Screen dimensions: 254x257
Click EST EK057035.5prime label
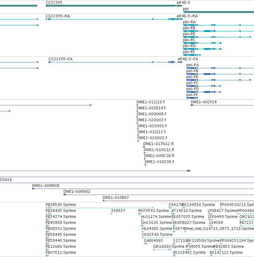[x=188, y=217]
